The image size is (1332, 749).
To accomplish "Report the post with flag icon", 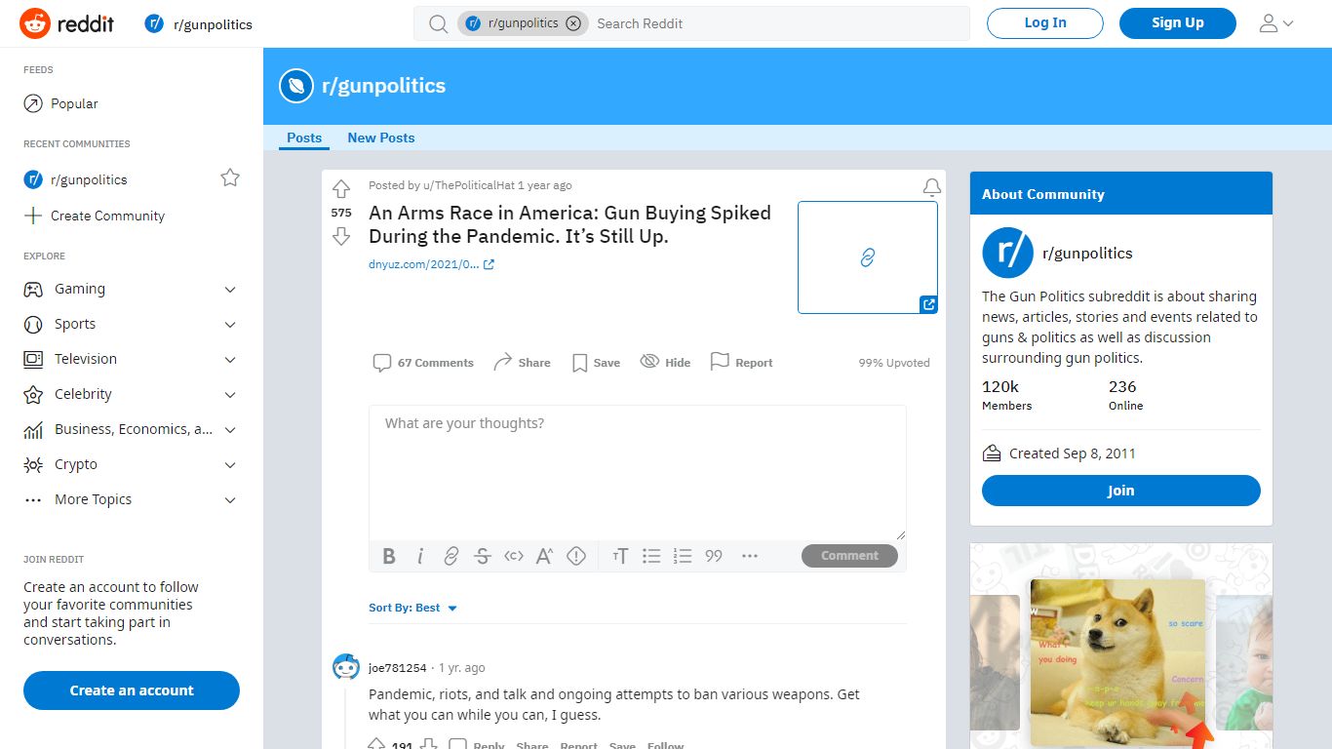I will 741,363.
